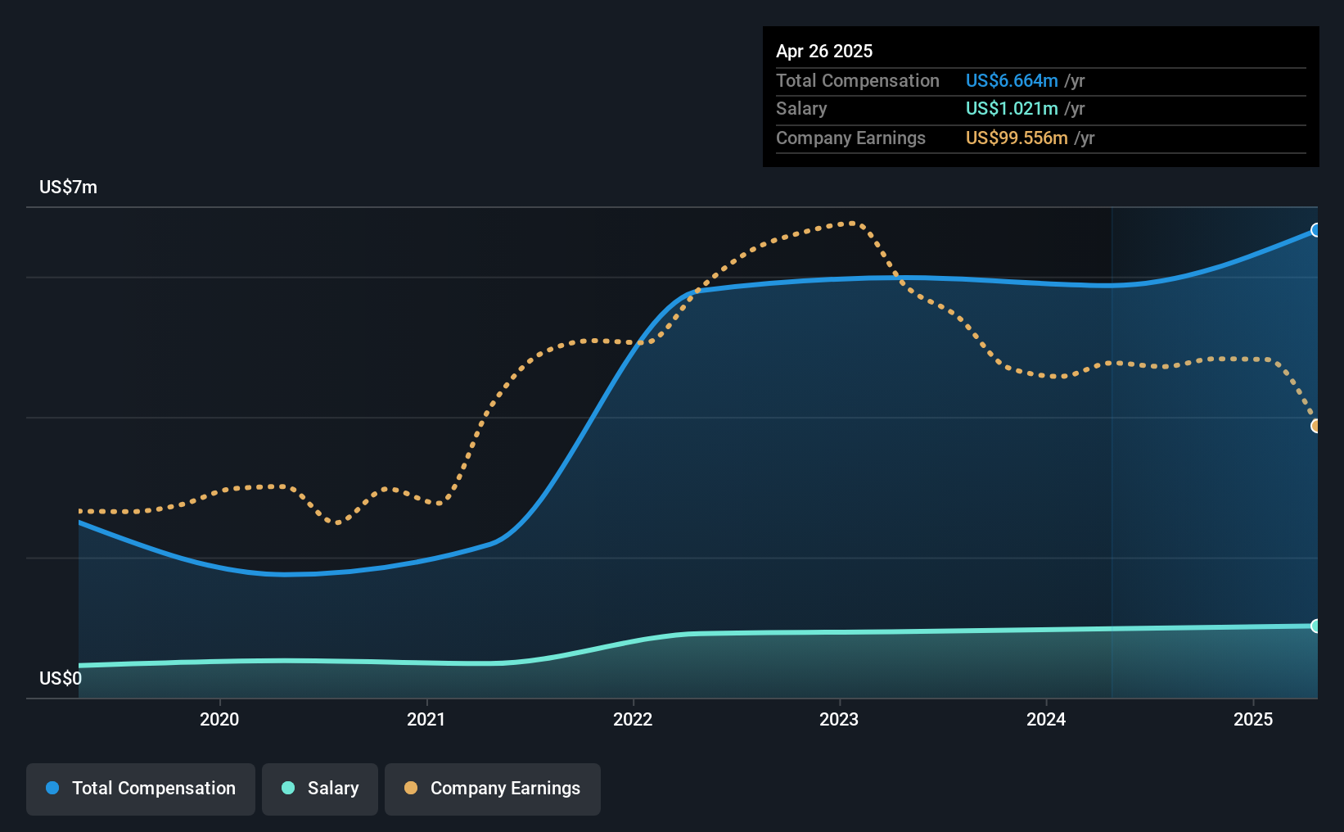Click the US$6.664m total compensation value
The image size is (1344, 832).
[x=1012, y=80]
